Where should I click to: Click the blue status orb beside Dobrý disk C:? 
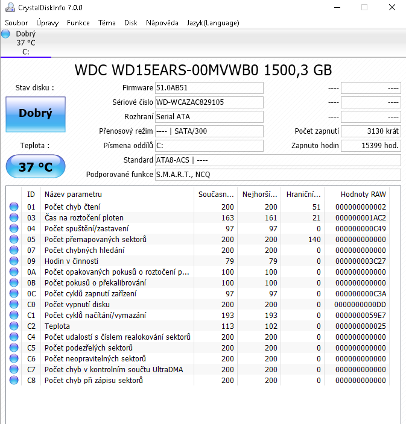(5, 34)
